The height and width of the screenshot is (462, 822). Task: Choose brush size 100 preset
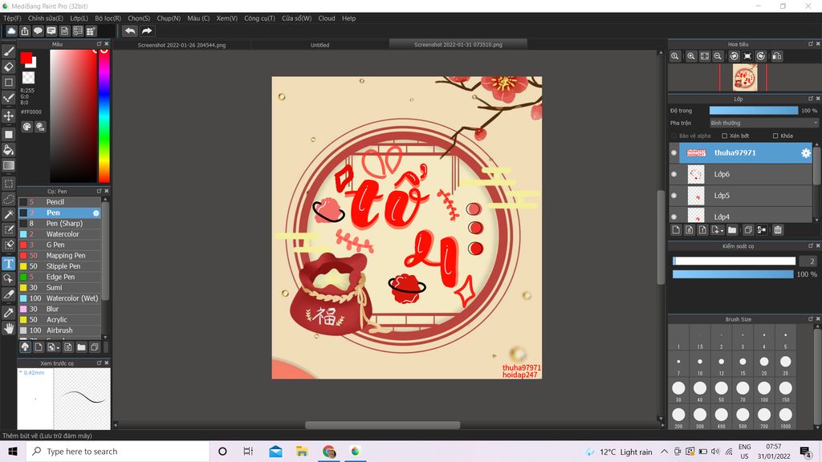[x=764, y=391]
